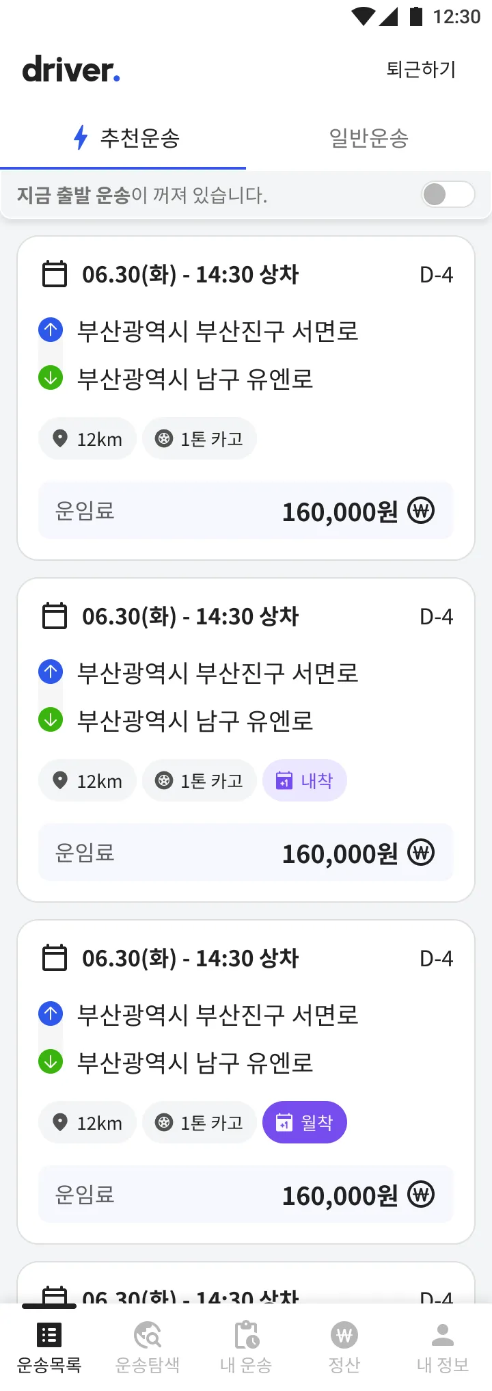Toggle the 지금 출발 운송 switch on

pos(448,194)
